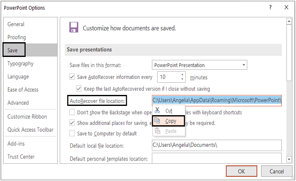Viewport: 296px width, 181px height.
Task: Click the minutes label
Action: (199, 77)
